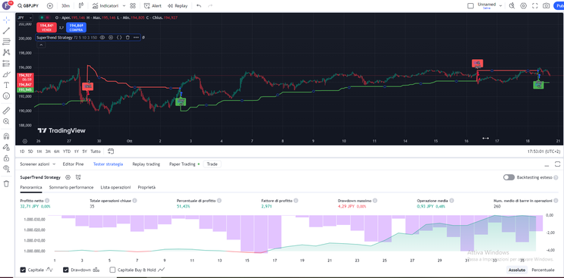Image resolution: width=564 pixels, height=278 pixels.
Task: Check the Capitale Buy & Hold checkbox
Action: point(112,270)
